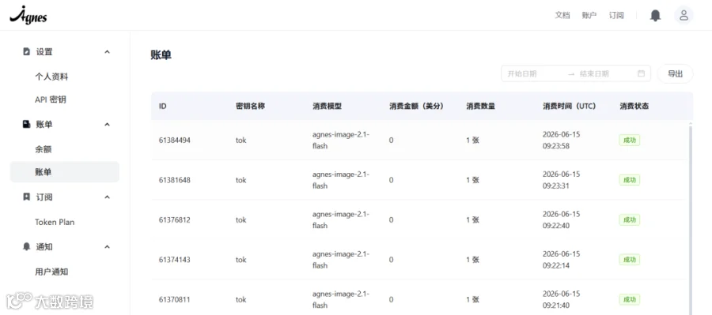Collapse the 账单 section chevron
Viewport: 712px width, 315px height.
(107, 124)
